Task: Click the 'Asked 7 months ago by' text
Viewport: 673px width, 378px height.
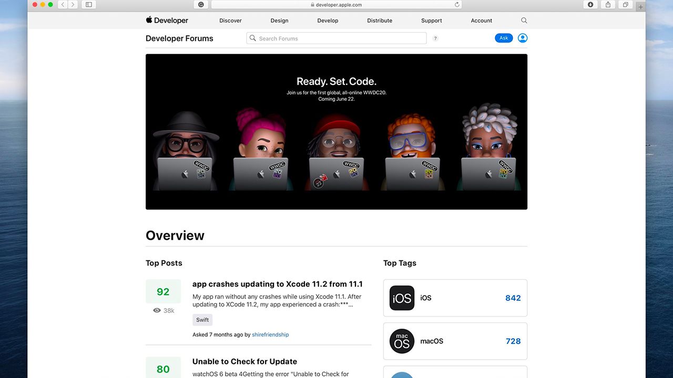Action: (221, 334)
